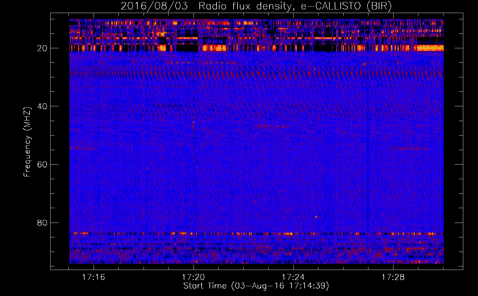Viewport: 478px width, 296px height.
Task: Click the plot title "Radio flux density, e-CALLISTO (BIR)"
Action: [295, 6]
